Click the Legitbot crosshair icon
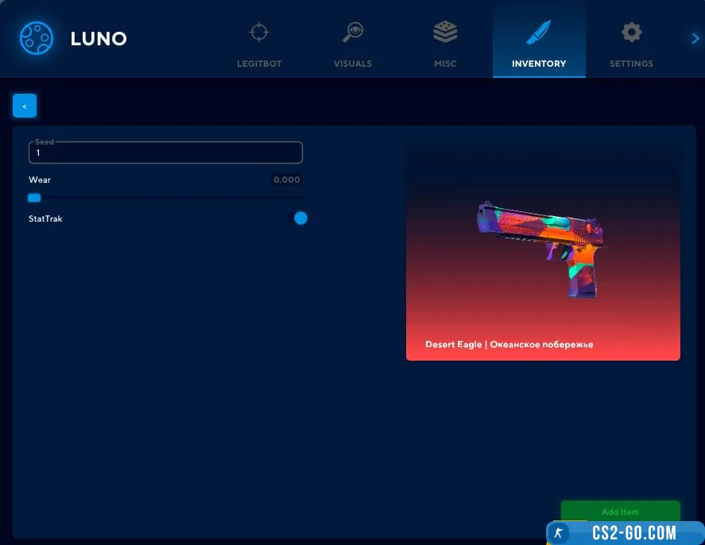 [x=259, y=33]
